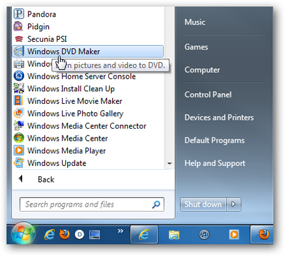This screenshot has width=285, height=256.
Task: Click the Shut down button
Action: 203,204
